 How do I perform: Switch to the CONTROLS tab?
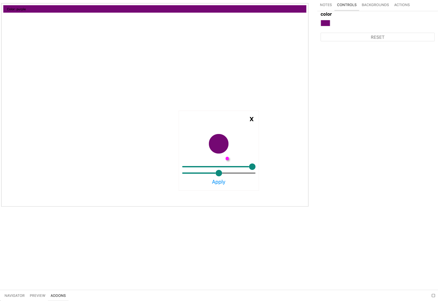click(347, 5)
